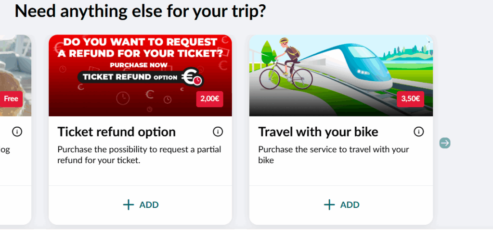Click plus icon under Ticket refund option

(x=128, y=205)
